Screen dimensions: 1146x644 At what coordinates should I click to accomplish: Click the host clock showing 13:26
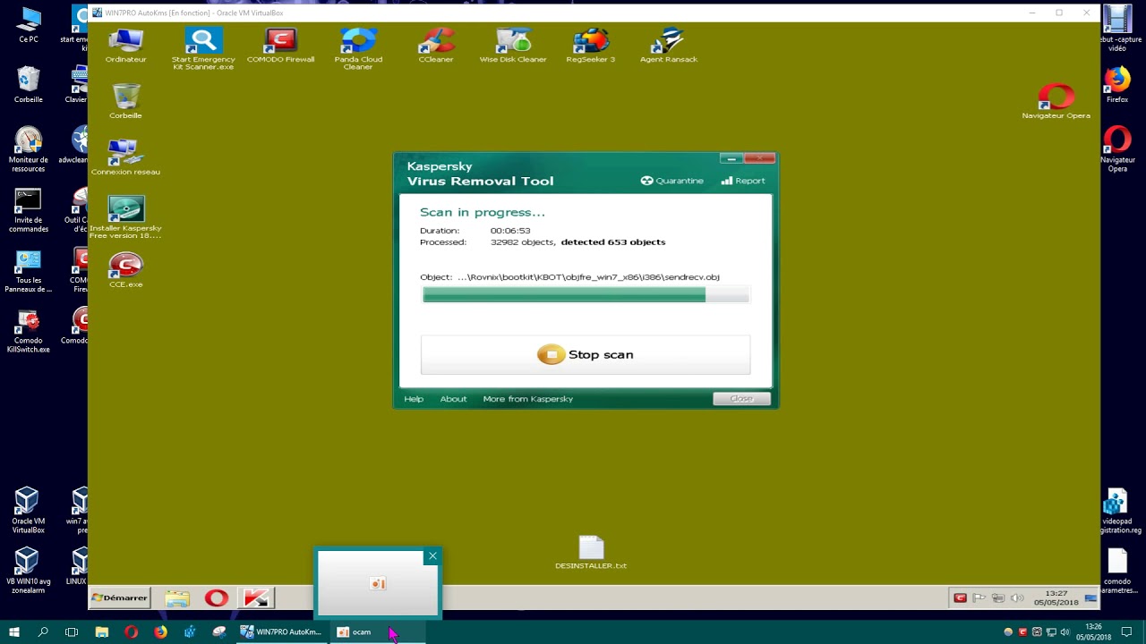tap(1092, 632)
